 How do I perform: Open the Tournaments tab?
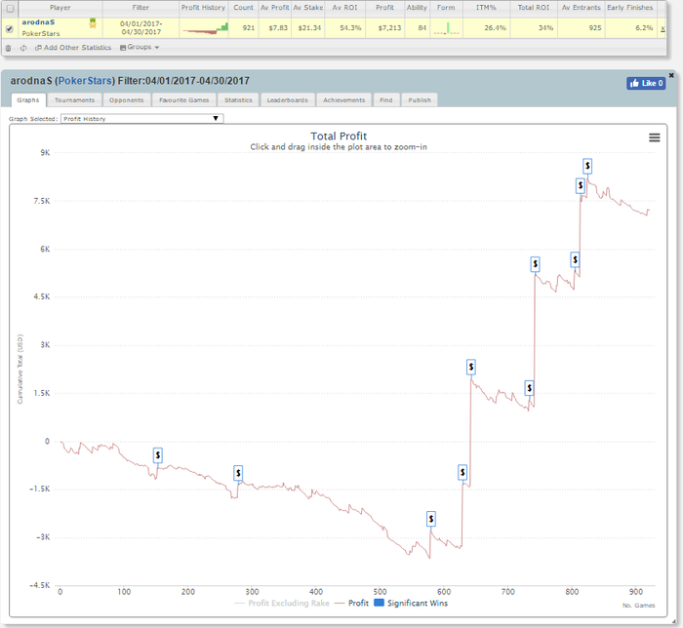(x=74, y=100)
